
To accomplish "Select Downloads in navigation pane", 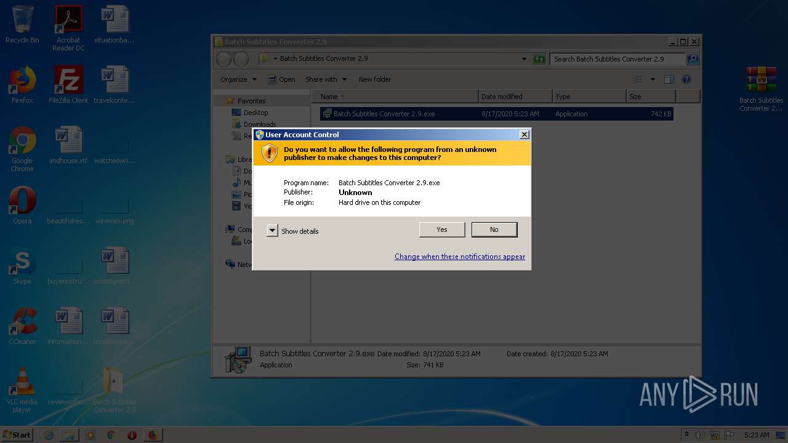I will [260, 124].
